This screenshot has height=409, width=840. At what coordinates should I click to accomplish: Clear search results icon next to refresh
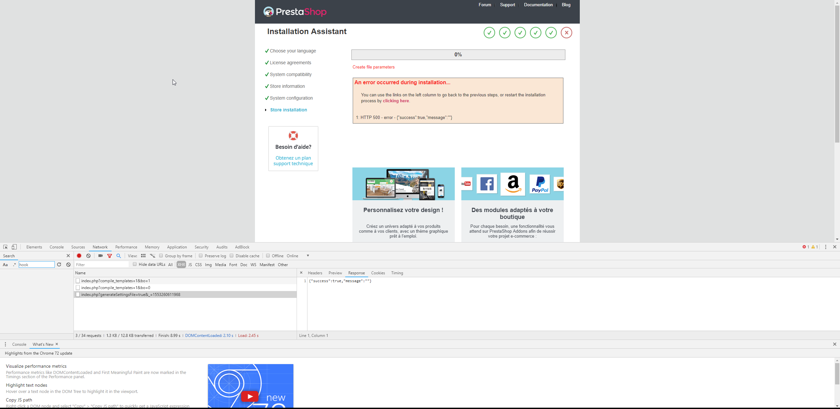click(68, 264)
